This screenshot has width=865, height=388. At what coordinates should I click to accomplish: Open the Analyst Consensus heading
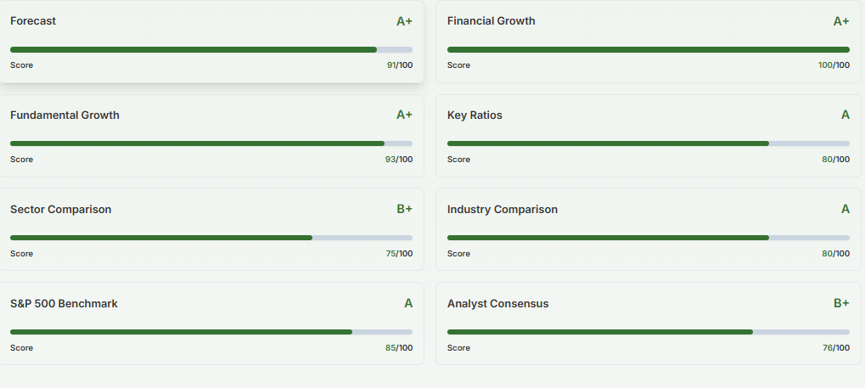[x=497, y=304]
